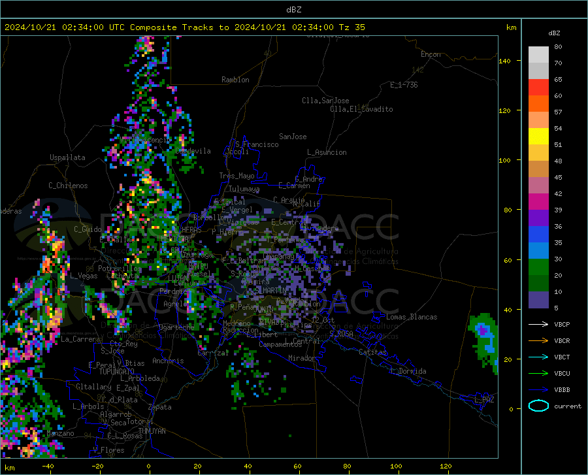Screen dimensions: 588x475
Task: Click the 'Zapata' place label
Action: 160,407
